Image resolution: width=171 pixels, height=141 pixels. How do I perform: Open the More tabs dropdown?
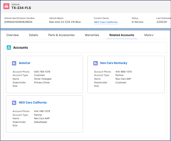(149, 35)
